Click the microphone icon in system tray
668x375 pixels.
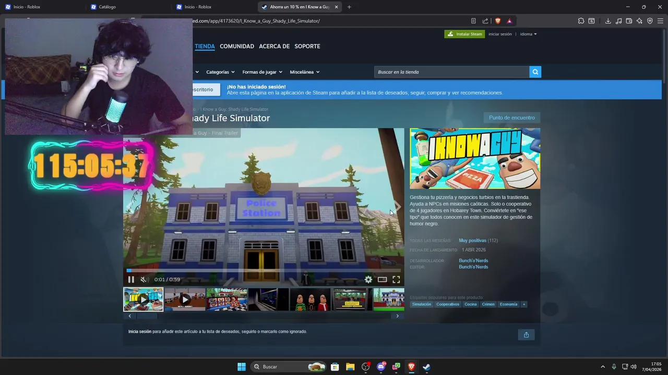(x=614, y=367)
